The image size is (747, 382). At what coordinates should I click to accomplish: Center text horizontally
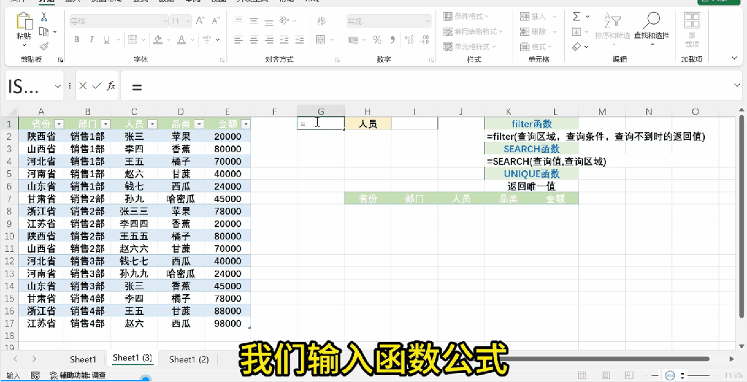pos(254,39)
